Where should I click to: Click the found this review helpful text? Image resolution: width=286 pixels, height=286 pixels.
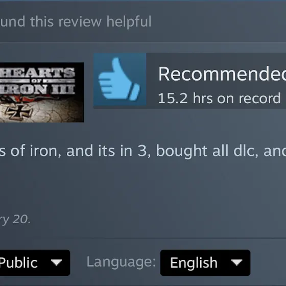pyautogui.click(x=76, y=21)
